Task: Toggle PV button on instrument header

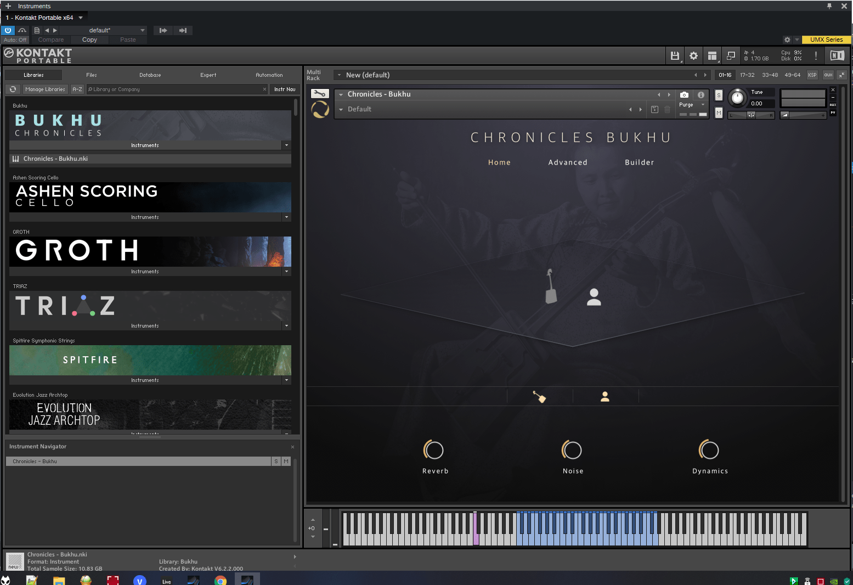Action: (x=833, y=113)
